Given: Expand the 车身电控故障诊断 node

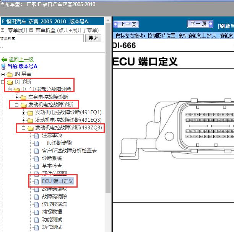Looking at the screenshot, I should click(x=16, y=97).
